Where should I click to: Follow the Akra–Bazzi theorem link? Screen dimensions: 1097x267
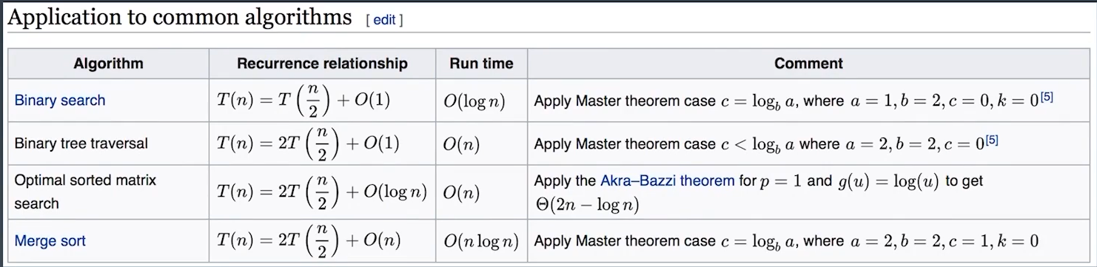coord(668,180)
